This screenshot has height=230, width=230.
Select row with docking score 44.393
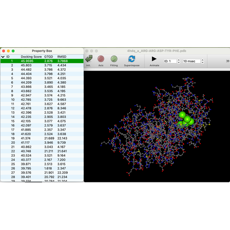(42, 78)
